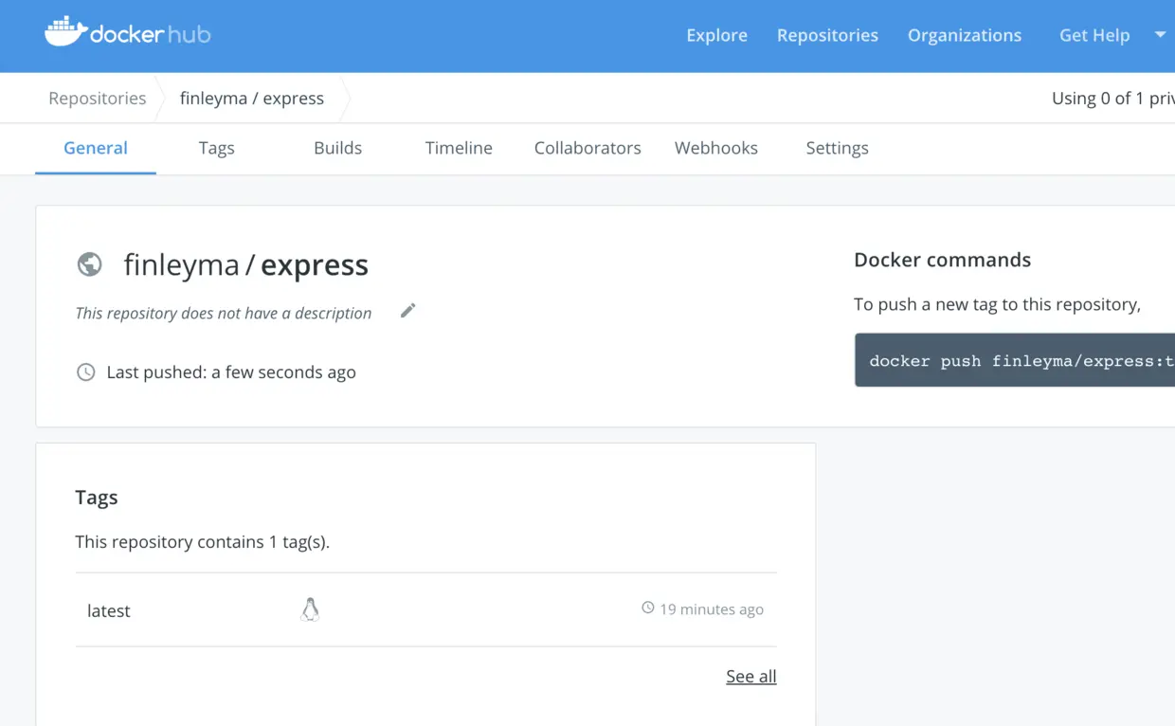Go to the Collaborators tab

coord(587,148)
